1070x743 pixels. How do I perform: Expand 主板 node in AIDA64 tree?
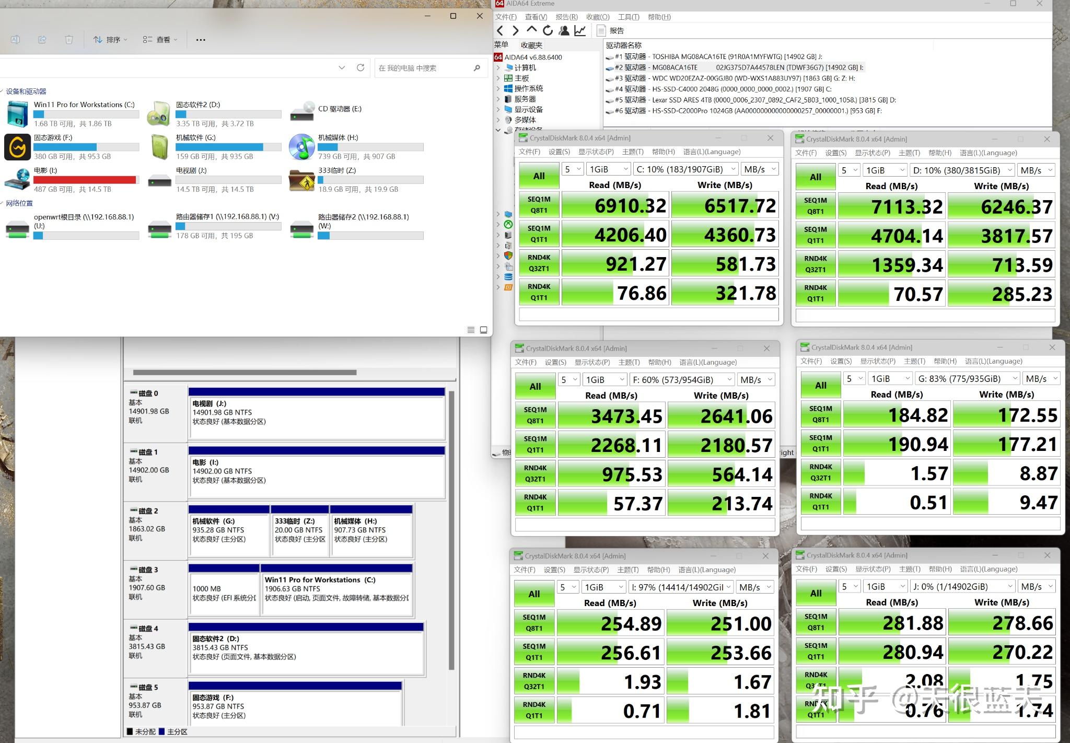(498, 78)
